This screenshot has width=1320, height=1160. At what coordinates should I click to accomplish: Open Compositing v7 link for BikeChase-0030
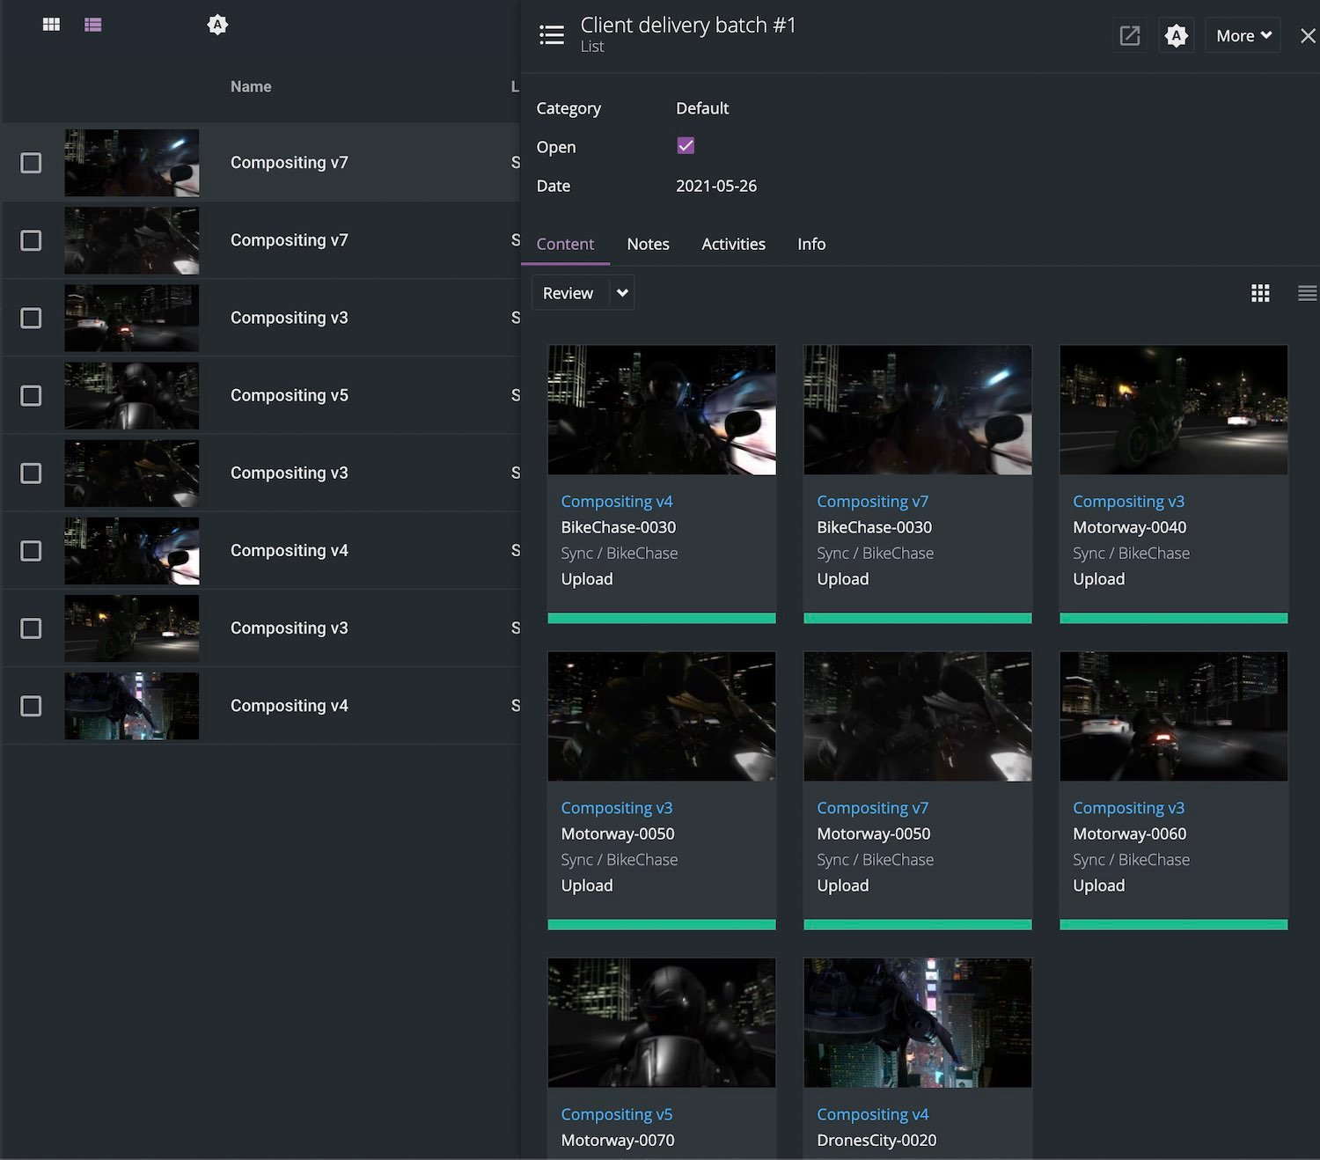(872, 501)
